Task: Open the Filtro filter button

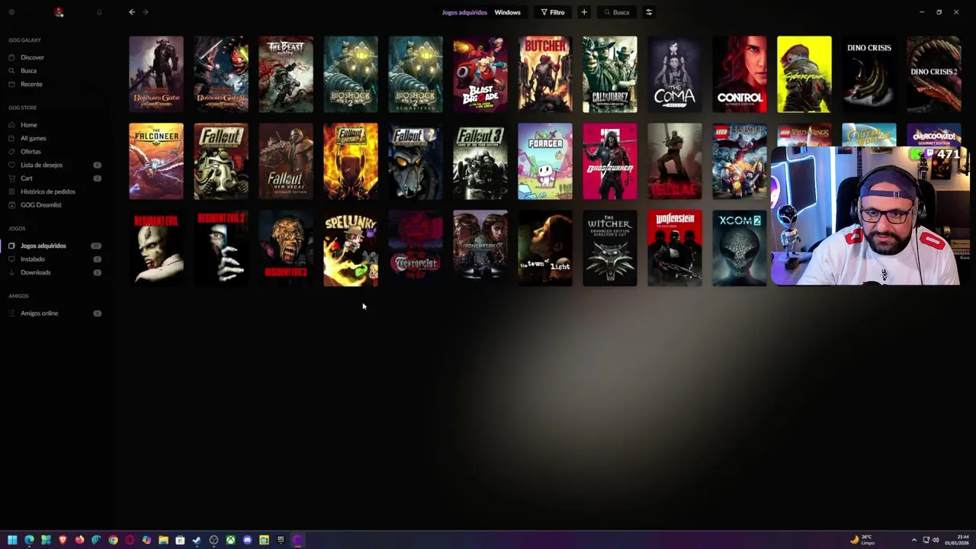Action: tap(553, 12)
